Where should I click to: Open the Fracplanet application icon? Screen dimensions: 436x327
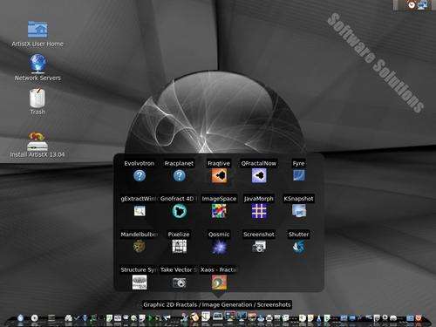pyautogui.click(x=179, y=175)
